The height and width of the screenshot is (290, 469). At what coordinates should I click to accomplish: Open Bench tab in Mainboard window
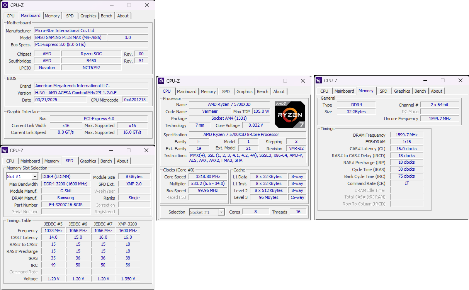click(107, 16)
